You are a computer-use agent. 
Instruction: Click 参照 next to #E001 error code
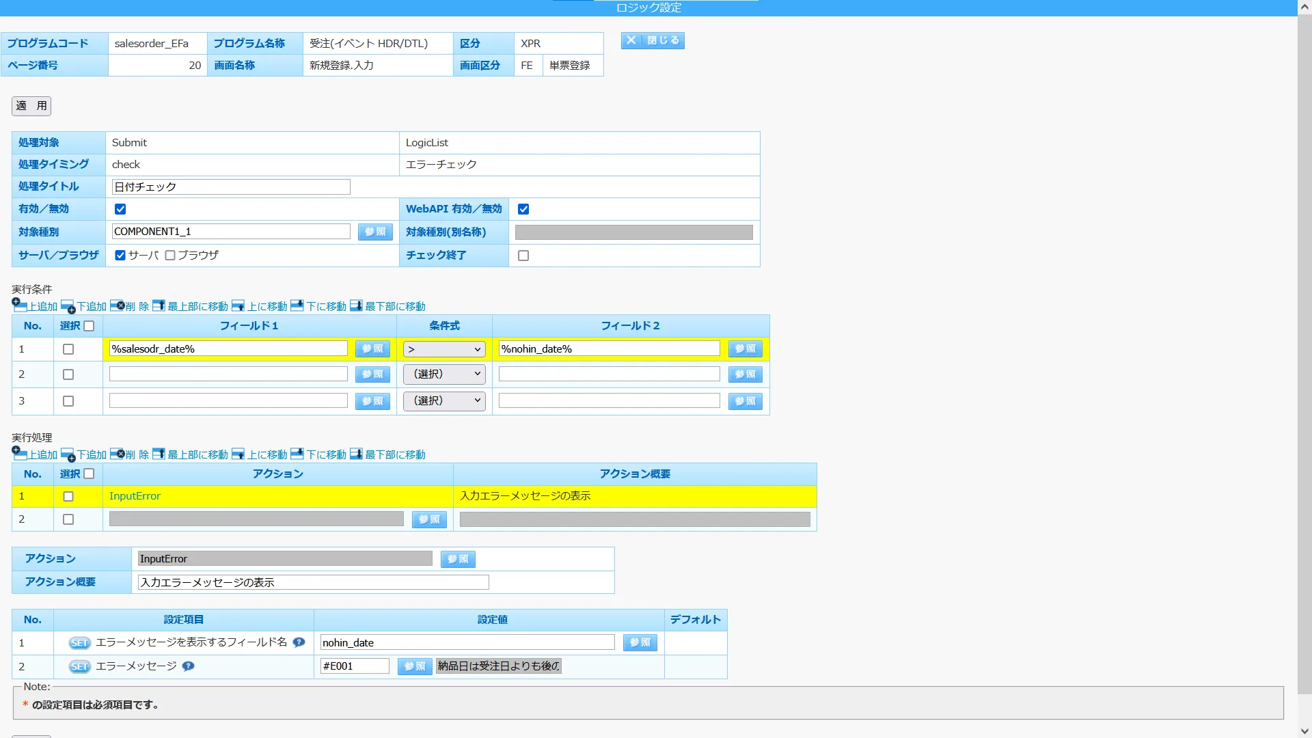(x=415, y=666)
